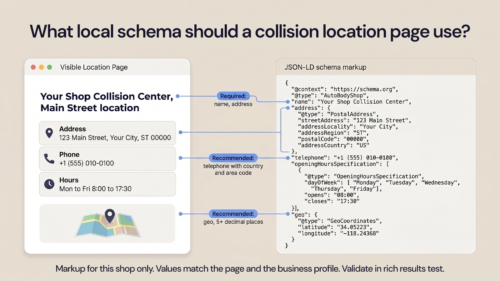
Task: Click the '"telephone"' code line
Action: [x=345, y=158]
